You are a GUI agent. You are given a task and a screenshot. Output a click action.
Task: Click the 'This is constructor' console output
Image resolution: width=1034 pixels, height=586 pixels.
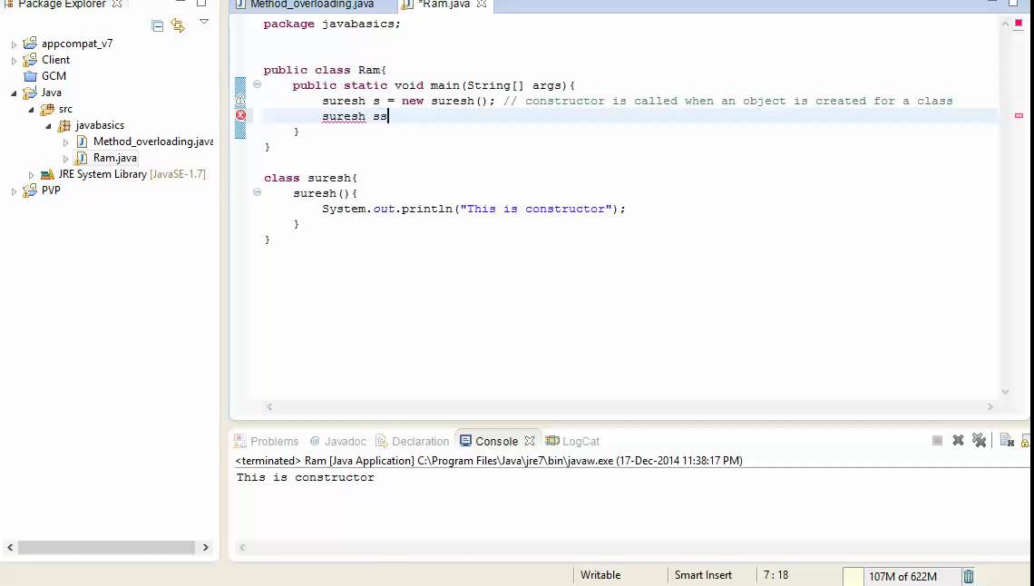coord(306,478)
